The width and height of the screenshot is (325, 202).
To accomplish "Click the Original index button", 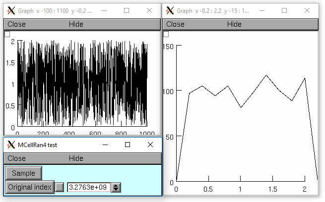I will pos(29,187).
